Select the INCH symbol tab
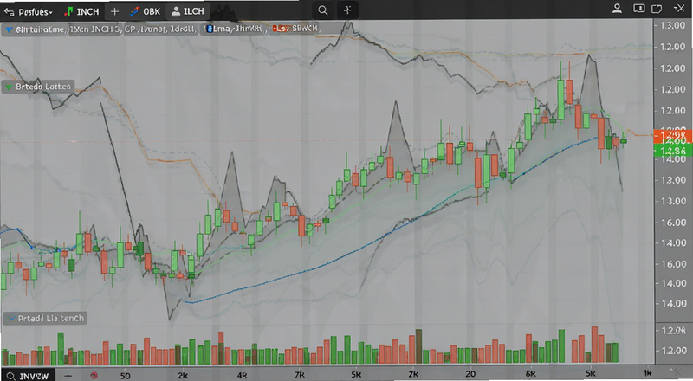693x381 pixels. [x=81, y=11]
